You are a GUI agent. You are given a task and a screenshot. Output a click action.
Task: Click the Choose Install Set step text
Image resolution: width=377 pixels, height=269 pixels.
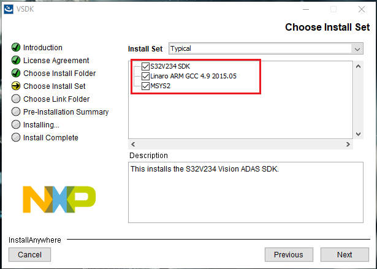coord(55,86)
